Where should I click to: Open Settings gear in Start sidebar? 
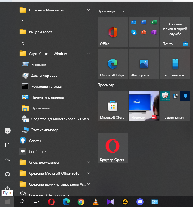pyautogui.click(x=7, y=174)
